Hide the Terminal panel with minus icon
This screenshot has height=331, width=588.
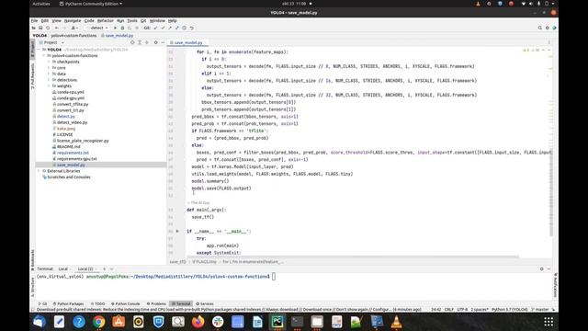(x=549, y=268)
